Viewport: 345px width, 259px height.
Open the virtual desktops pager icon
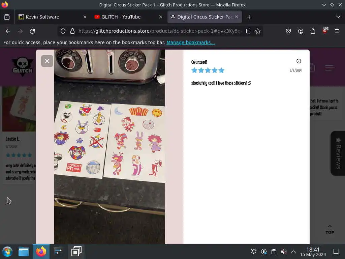pos(76,252)
